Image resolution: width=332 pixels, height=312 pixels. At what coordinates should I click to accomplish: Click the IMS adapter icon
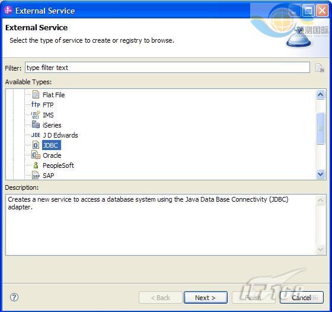36,115
